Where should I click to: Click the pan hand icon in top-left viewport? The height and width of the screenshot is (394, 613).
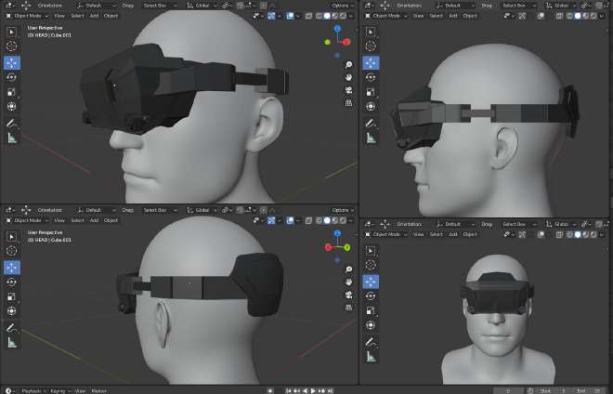347,77
